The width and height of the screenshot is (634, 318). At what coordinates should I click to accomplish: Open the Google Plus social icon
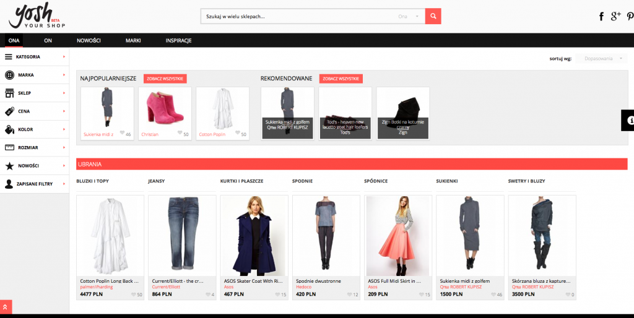pos(615,16)
